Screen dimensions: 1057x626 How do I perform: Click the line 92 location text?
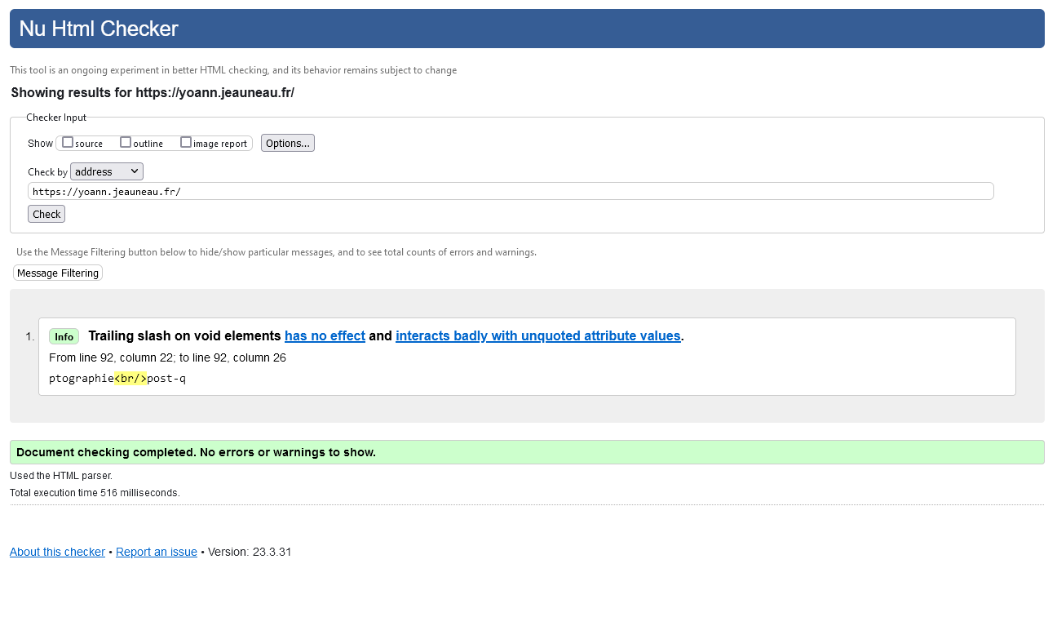click(167, 357)
